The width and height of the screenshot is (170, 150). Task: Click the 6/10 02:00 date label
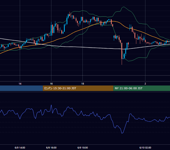click(145, 147)
